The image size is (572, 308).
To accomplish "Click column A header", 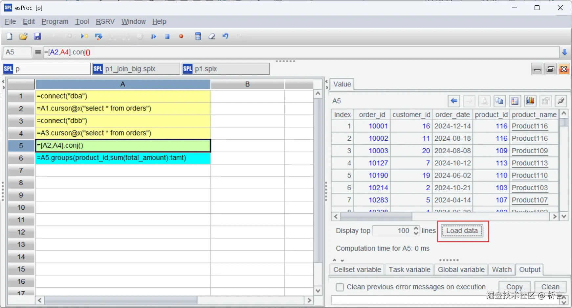I will [123, 84].
